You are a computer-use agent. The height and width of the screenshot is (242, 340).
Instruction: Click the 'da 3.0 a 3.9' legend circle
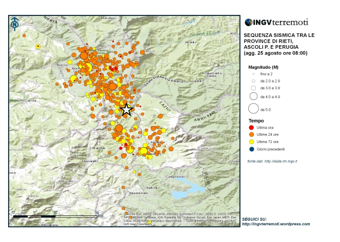[253, 88]
